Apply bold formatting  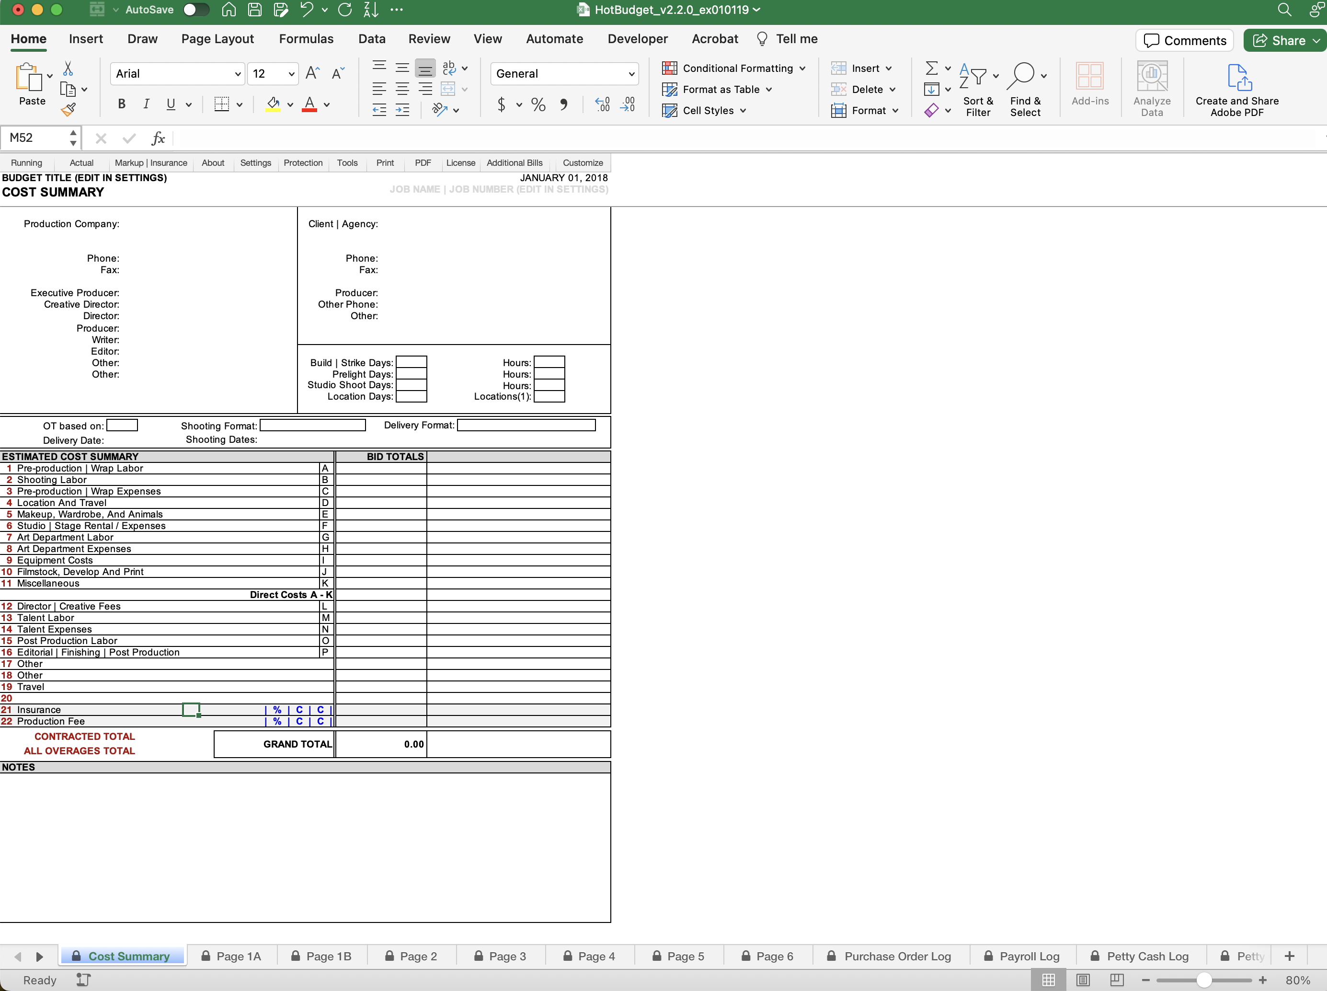point(121,104)
